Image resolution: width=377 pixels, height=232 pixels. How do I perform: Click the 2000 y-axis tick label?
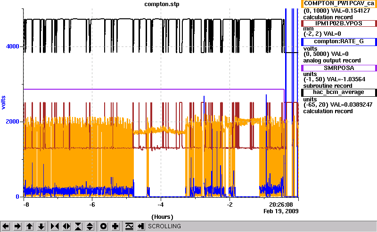point(13,122)
